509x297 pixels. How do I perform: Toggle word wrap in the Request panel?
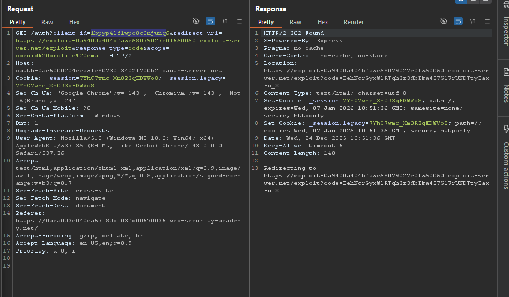click(x=210, y=21)
